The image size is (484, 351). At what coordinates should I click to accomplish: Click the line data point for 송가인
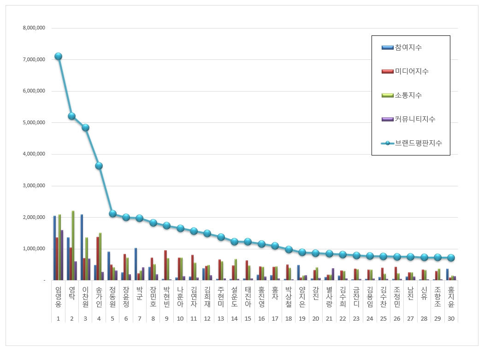click(x=99, y=166)
